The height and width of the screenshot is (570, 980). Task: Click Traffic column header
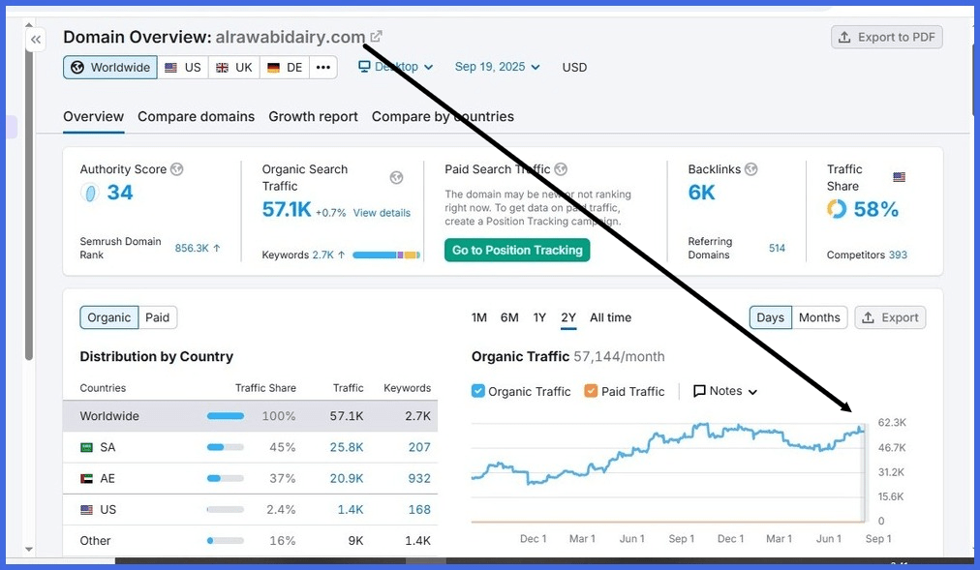(x=348, y=388)
